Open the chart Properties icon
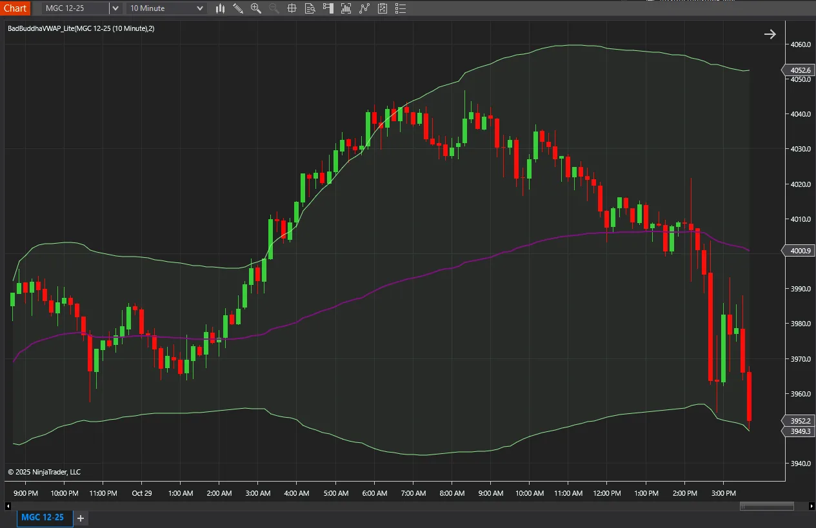Image resolution: width=816 pixels, height=528 pixels. [x=383, y=8]
